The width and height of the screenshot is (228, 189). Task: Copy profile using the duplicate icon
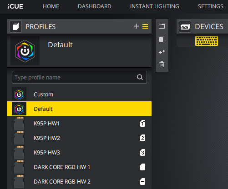[162, 39]
